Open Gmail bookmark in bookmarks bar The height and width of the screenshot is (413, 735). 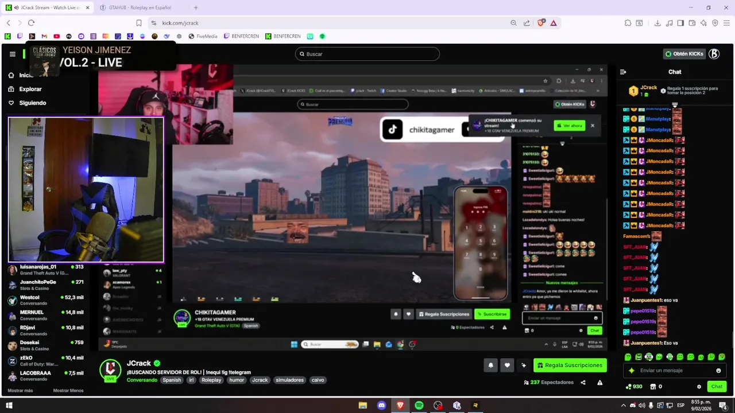44,36
